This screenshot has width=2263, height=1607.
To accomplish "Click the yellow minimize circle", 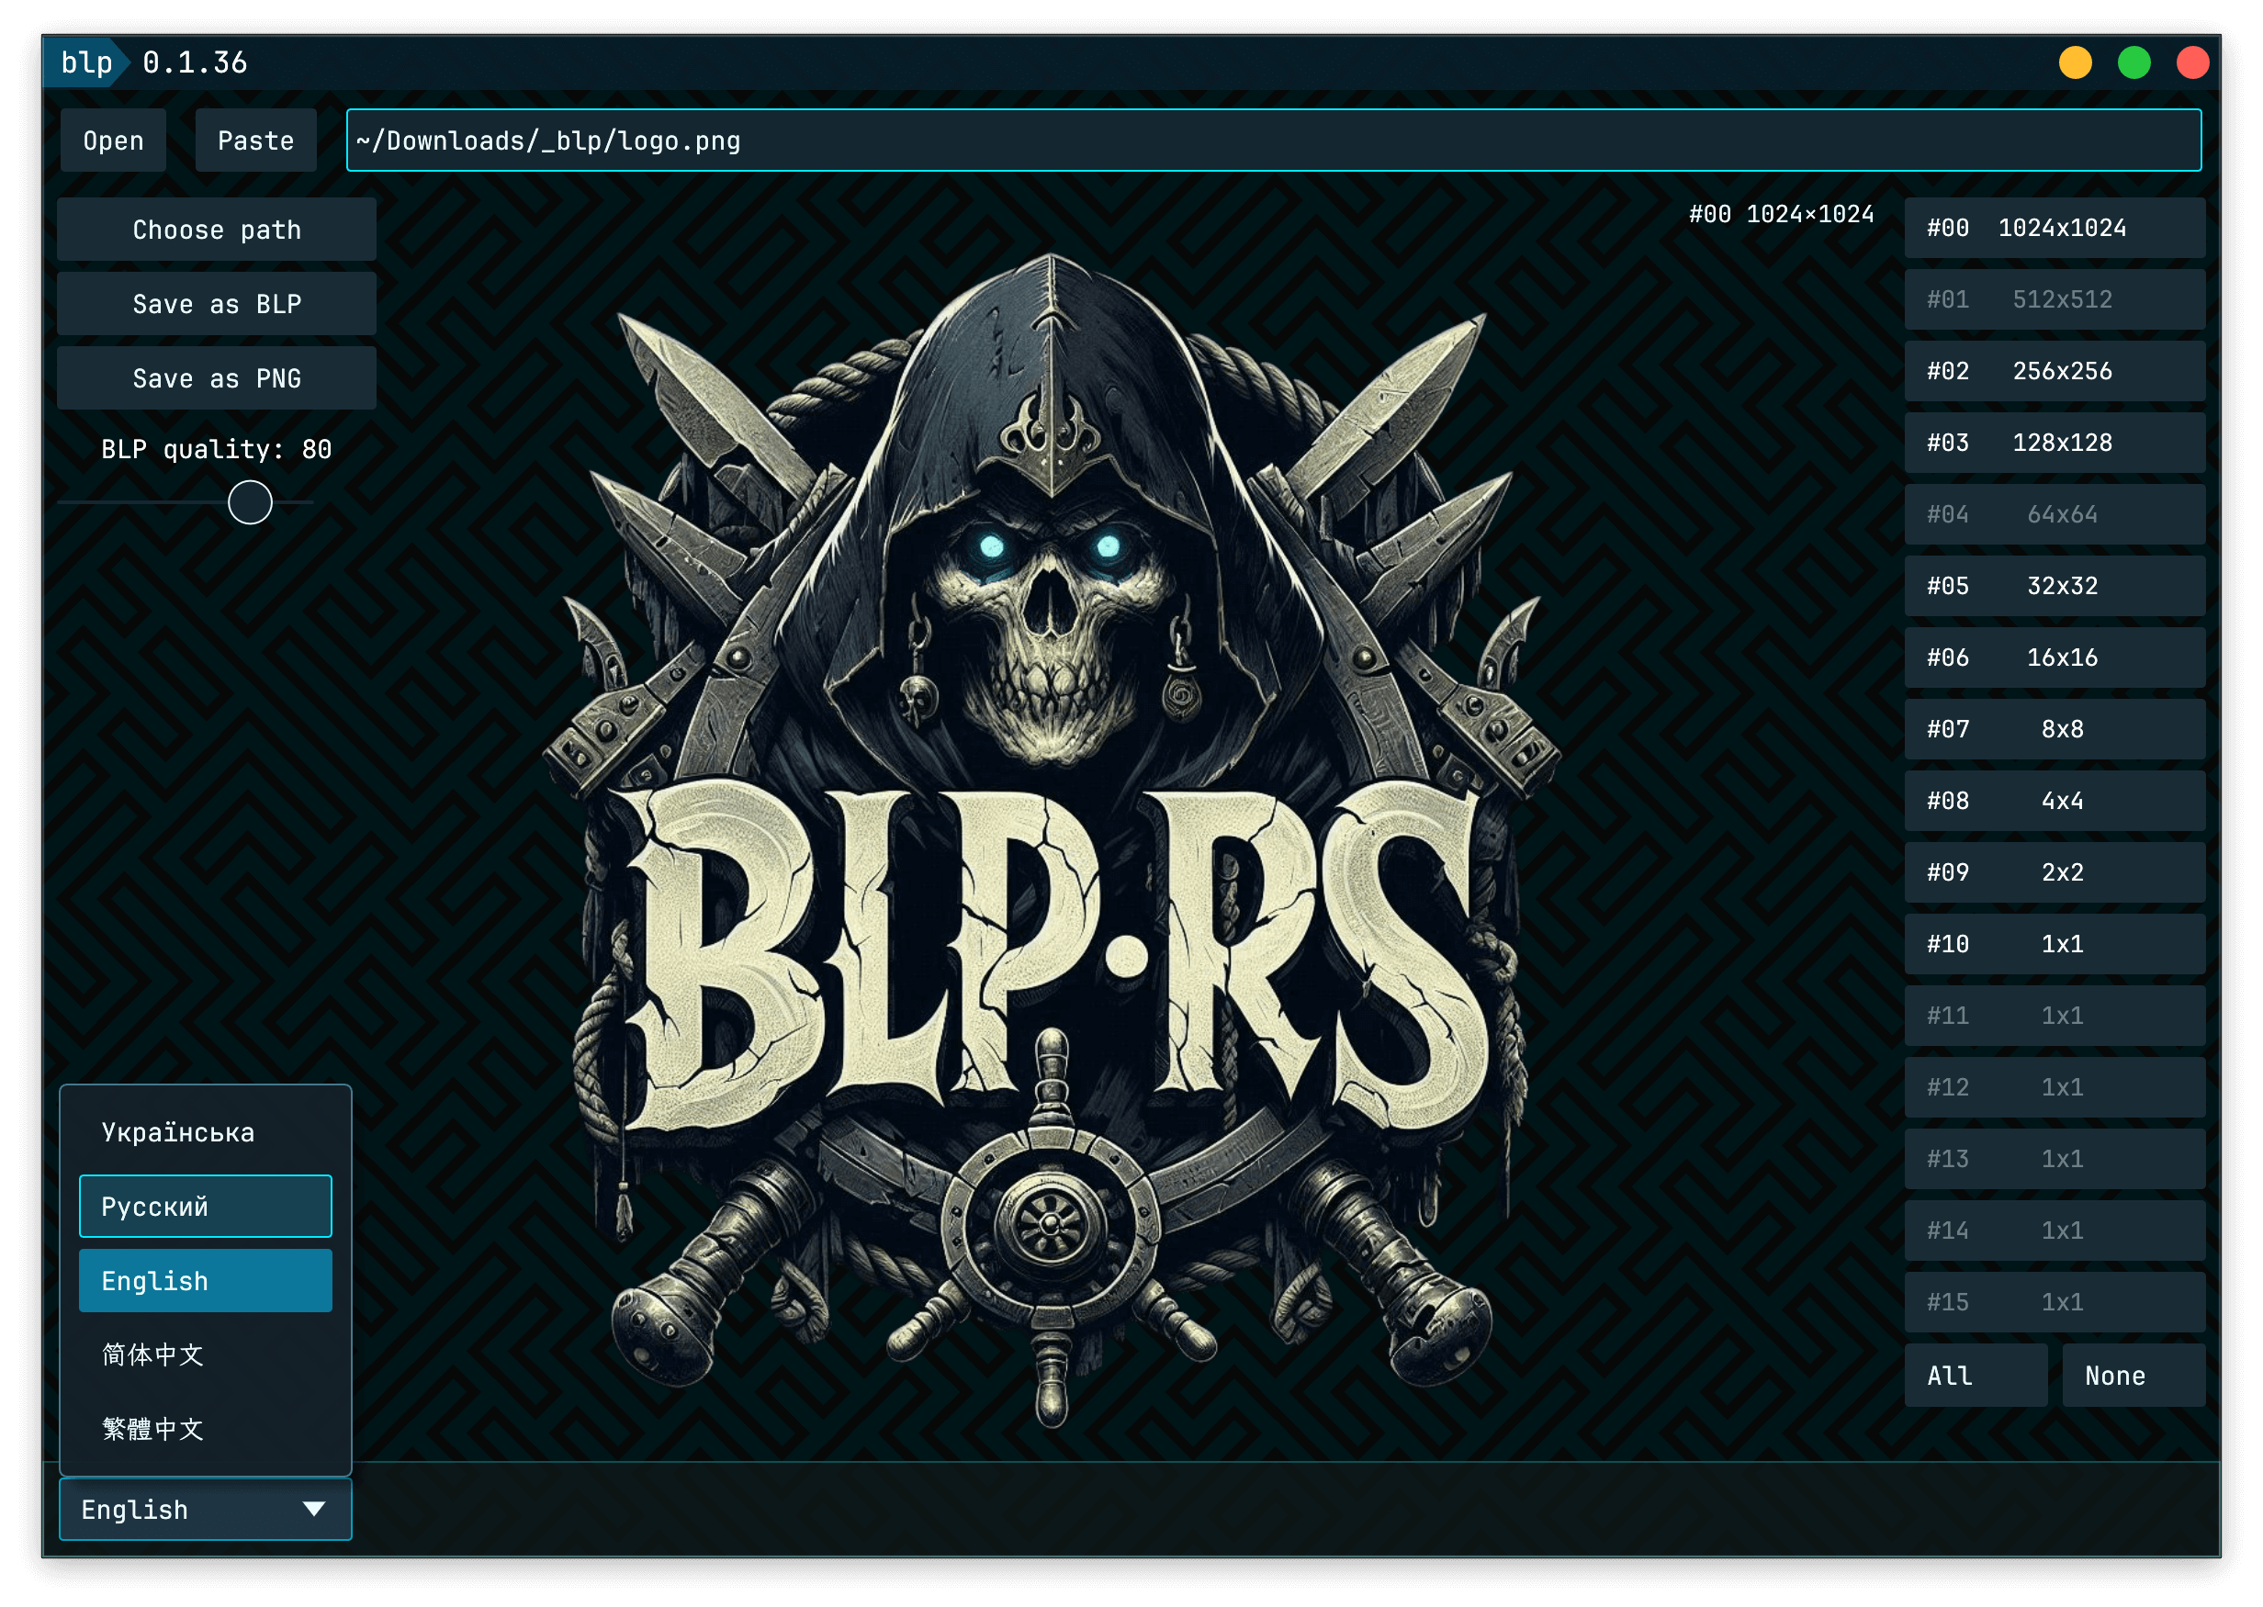I will click(x=2075, y=62).
